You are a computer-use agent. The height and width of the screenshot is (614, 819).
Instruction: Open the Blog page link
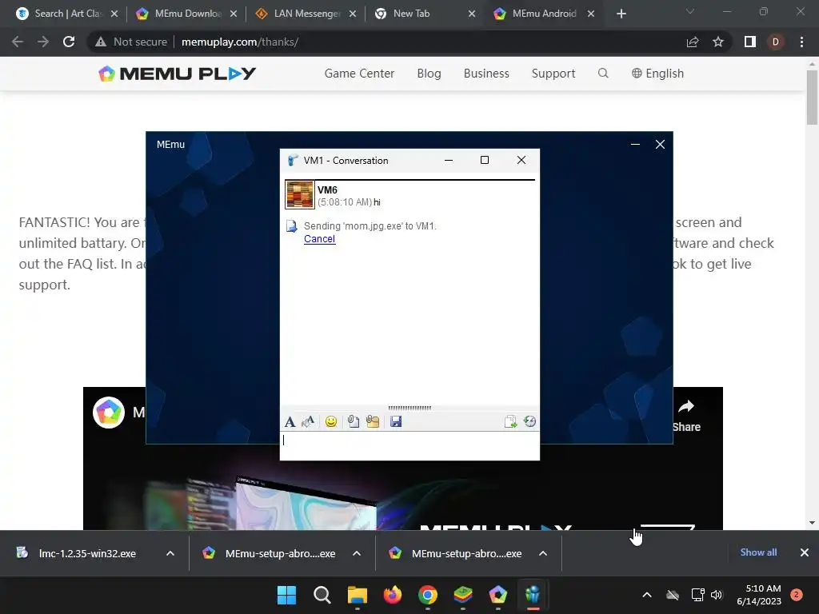(x=429, y=74)
